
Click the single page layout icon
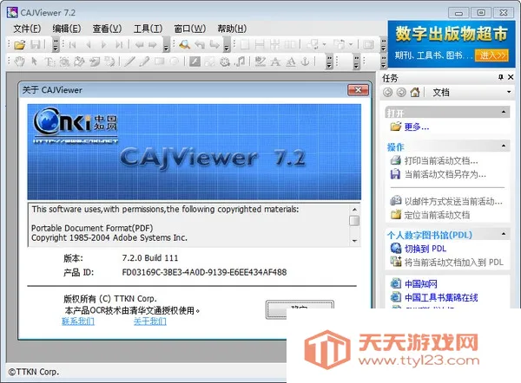point(245,44)
